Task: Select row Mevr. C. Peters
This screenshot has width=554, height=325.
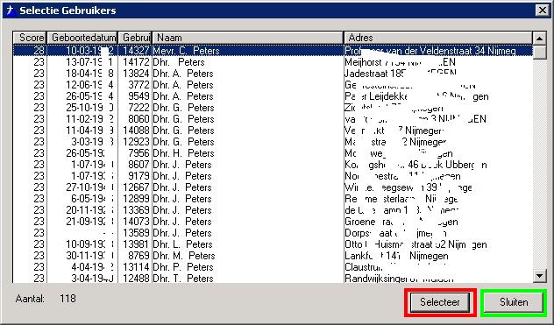Action: tap(273, 51)
